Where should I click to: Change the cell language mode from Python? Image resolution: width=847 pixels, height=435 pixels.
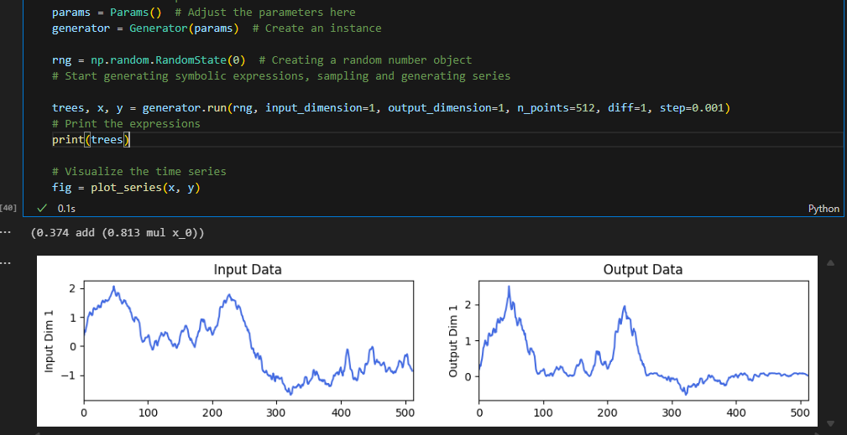[823, 209]
